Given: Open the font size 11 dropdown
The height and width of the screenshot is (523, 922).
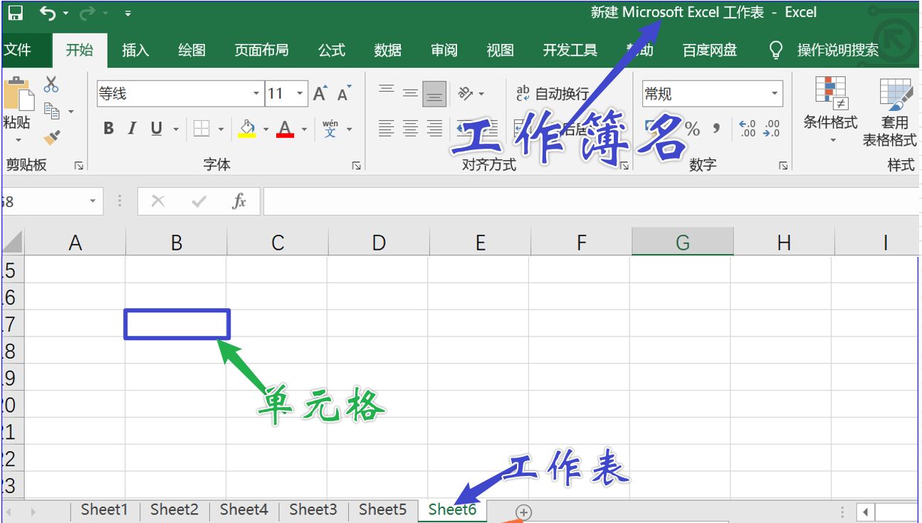Looking at the screenshot, I should tap(300, 94).
